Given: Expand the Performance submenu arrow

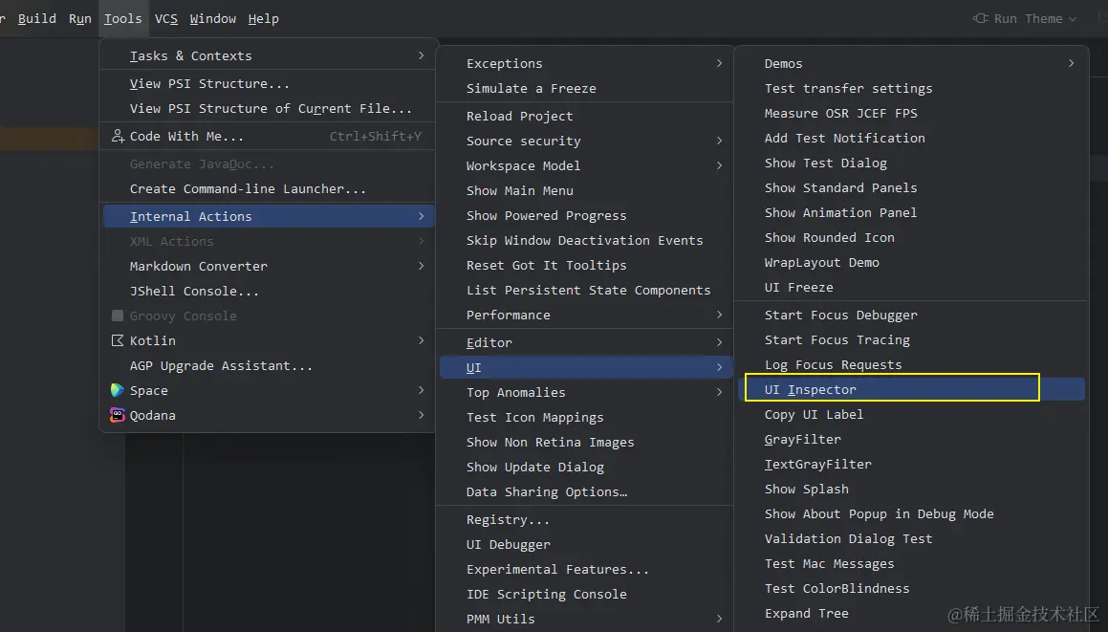Looking at the screenshot, I should pos(719,315).
